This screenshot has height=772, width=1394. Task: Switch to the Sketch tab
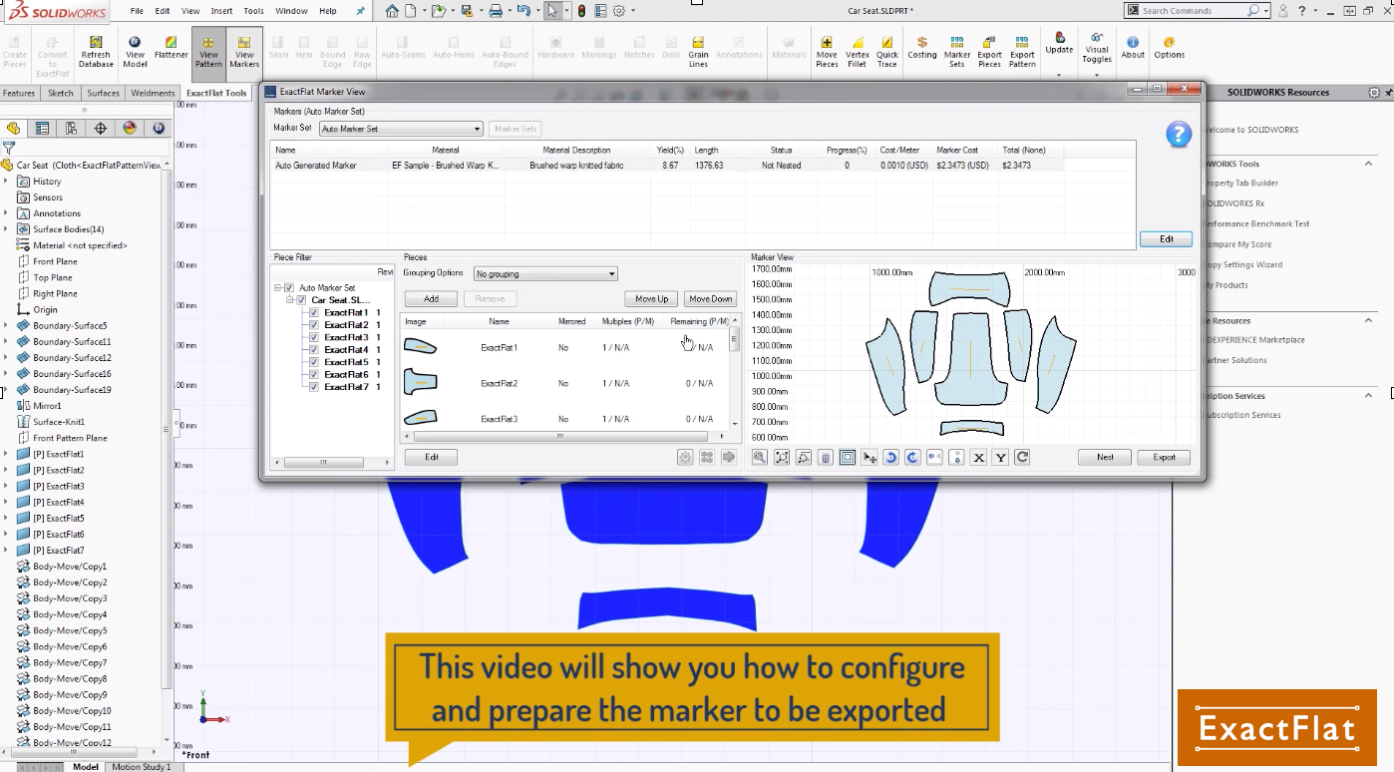(61, 93)
